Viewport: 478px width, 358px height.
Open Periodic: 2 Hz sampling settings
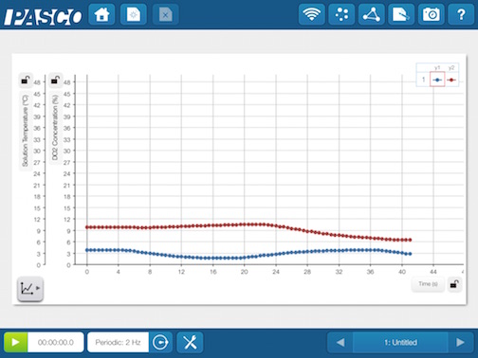coord(118,342)
